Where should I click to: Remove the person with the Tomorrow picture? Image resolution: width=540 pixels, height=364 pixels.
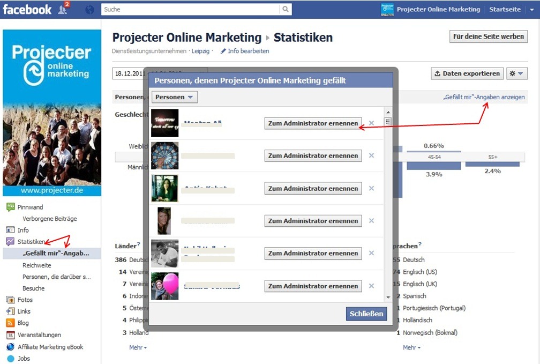click(x=371, y=123)
